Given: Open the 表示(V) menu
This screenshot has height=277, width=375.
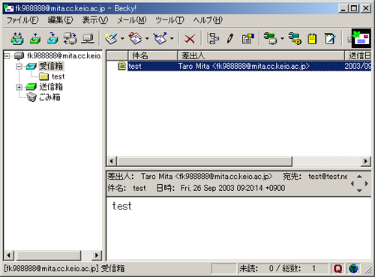Looking at the screenshot, I should pyautogui.click(x=95, y=20).
